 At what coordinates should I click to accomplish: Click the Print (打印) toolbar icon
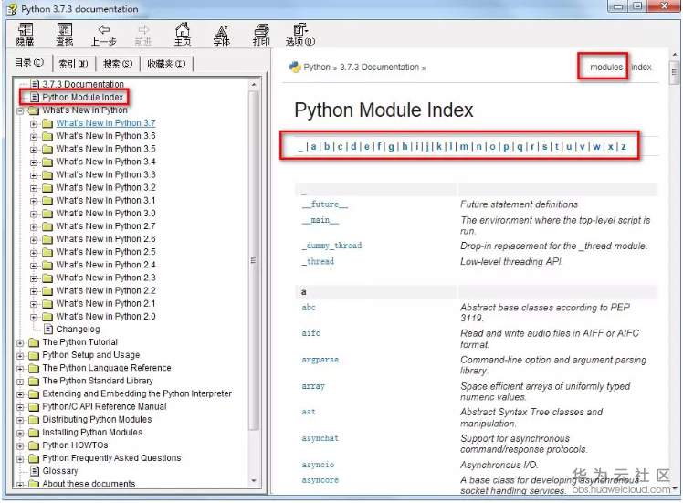(x=261, y=35)
